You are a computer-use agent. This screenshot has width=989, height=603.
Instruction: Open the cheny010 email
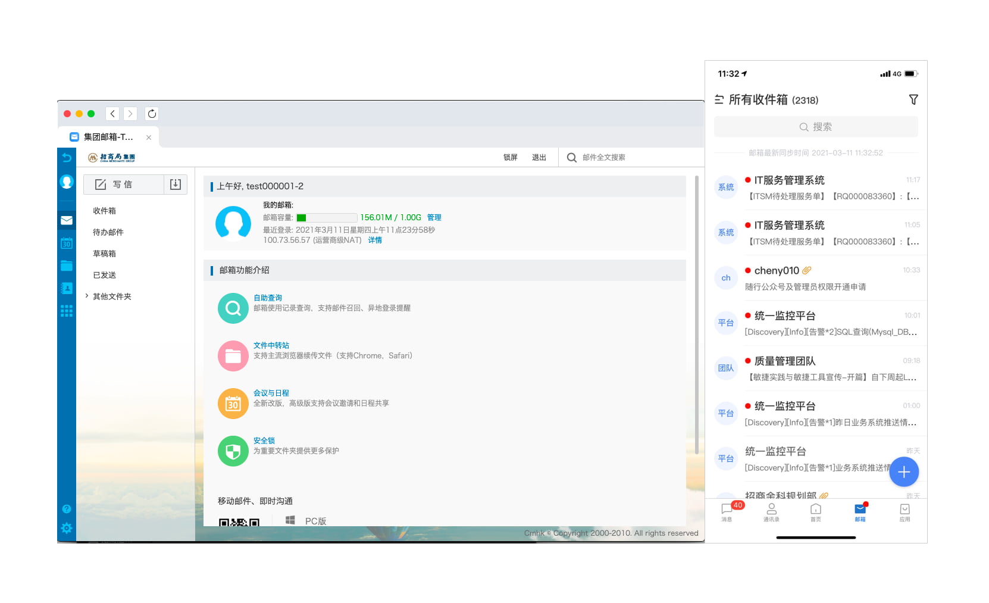point(816,278)
